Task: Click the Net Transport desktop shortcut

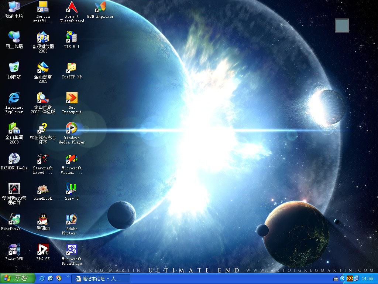Action: pos(72,103)
